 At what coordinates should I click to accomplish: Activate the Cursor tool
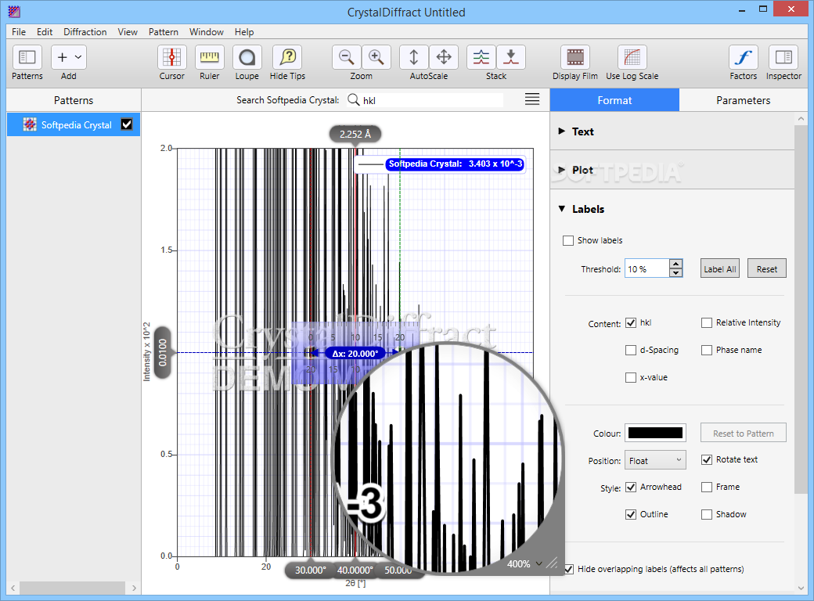[x=172, y=57]
